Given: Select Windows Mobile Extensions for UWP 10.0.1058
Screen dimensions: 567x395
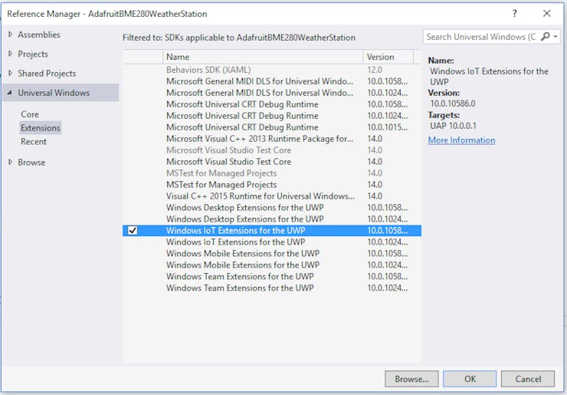Looking at the screenshot, I should (272, 253).
